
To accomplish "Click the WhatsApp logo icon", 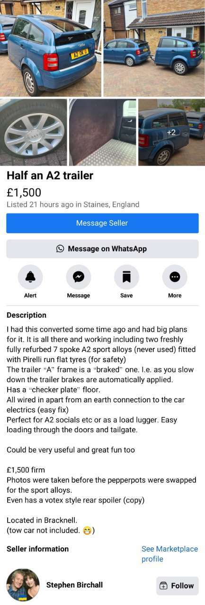I will click(60, 249).
